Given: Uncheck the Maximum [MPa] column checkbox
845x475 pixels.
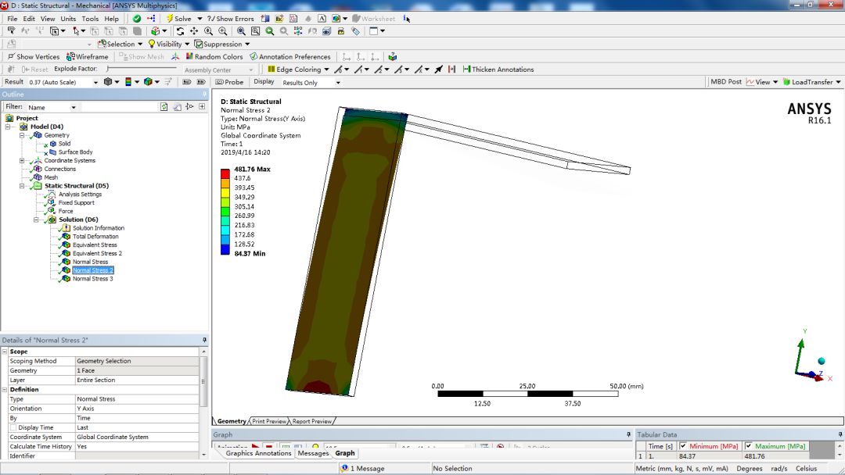Looking at the screenshot, I should tap(749, 446).
